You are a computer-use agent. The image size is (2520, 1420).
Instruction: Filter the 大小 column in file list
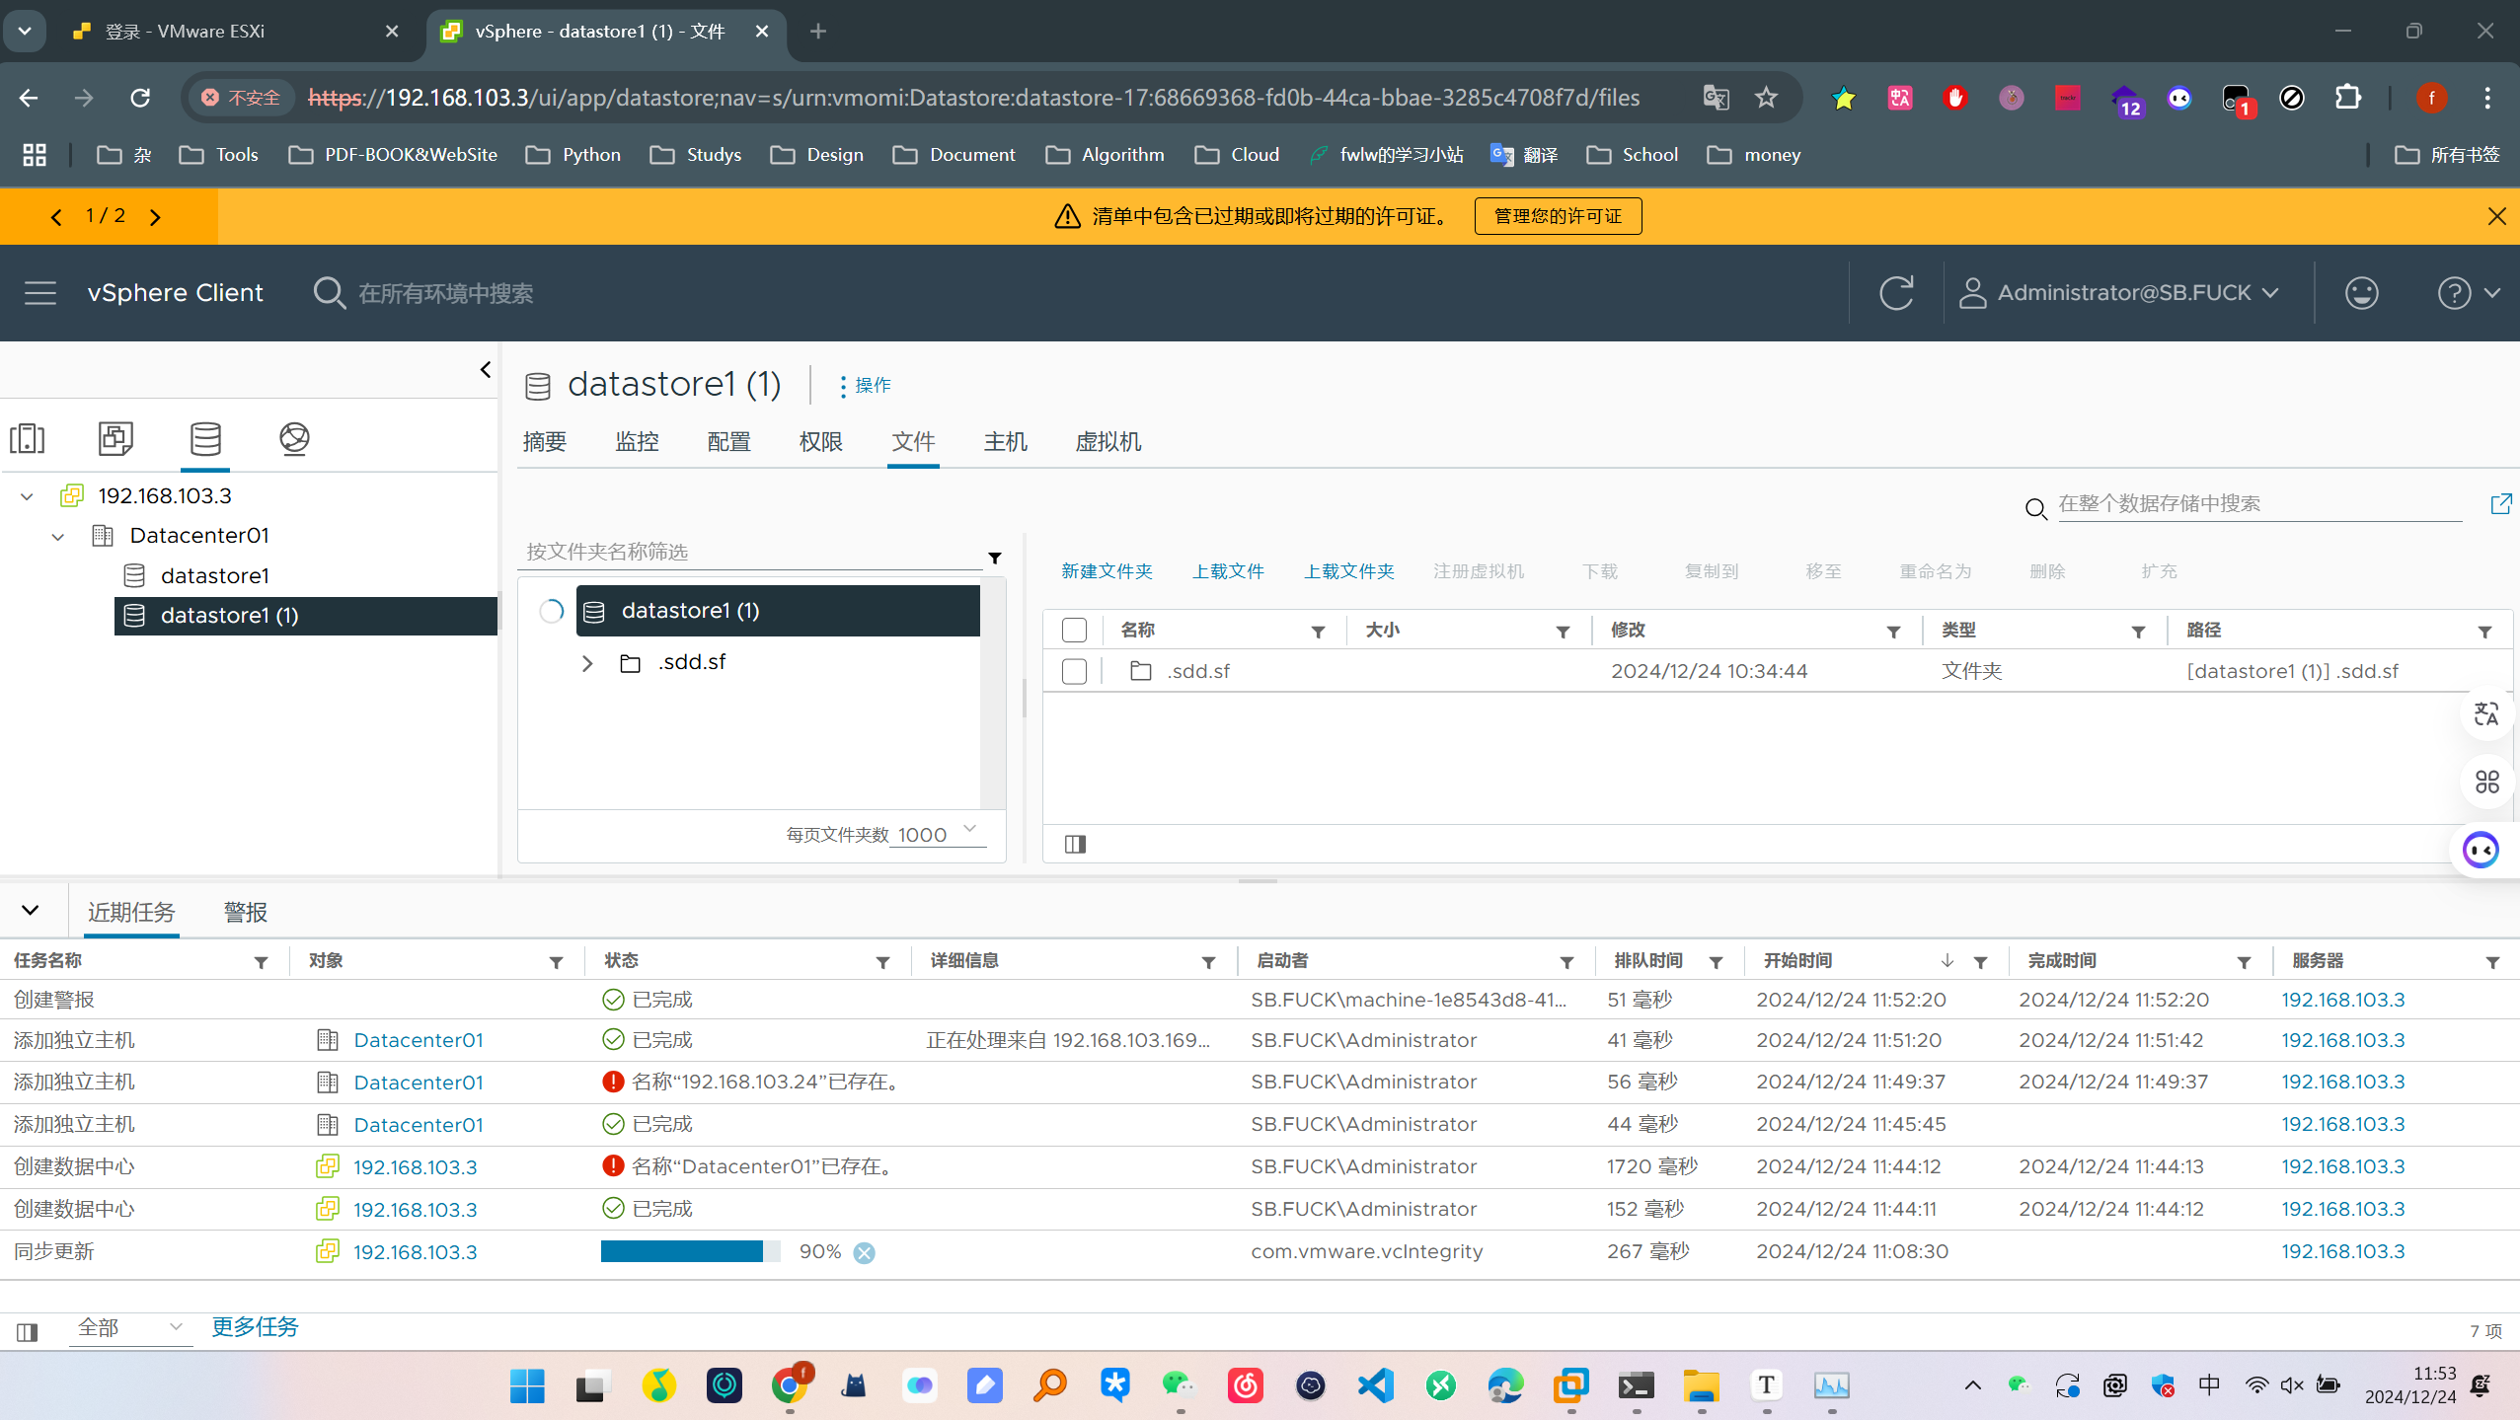pyautogui.click(x=1563, y=632)
